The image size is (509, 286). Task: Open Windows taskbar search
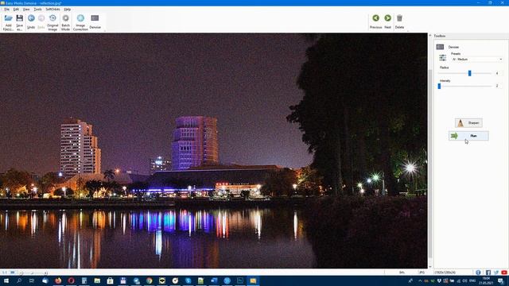point(19,280)
